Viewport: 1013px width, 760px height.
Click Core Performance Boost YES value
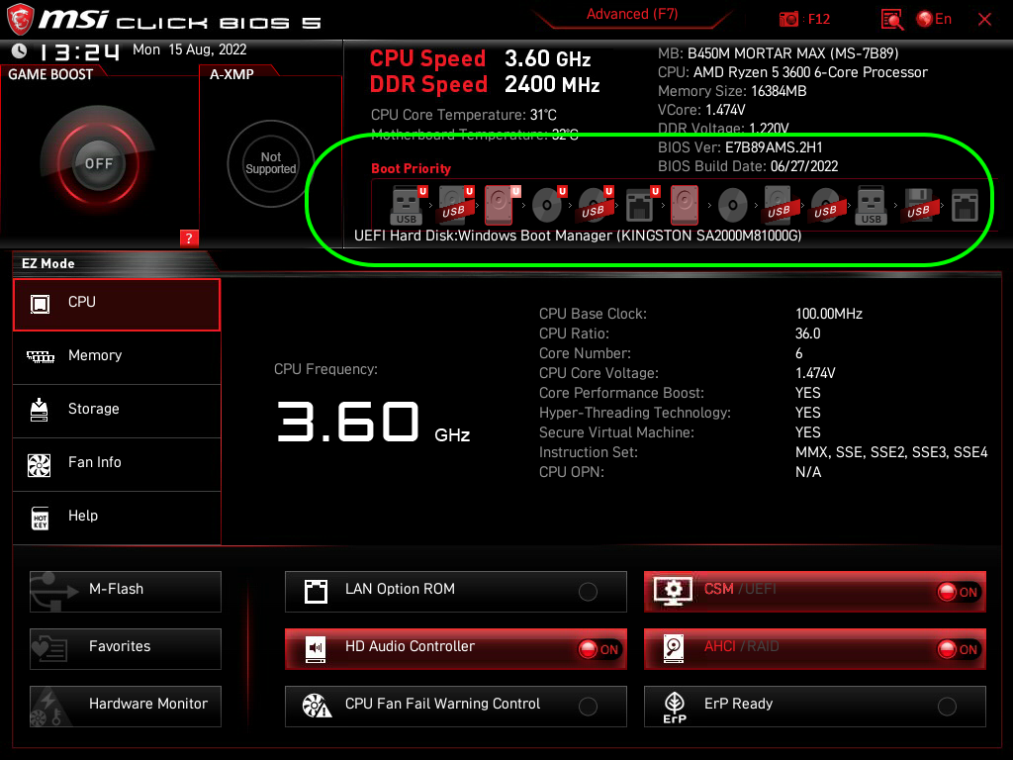click(807, 393)
